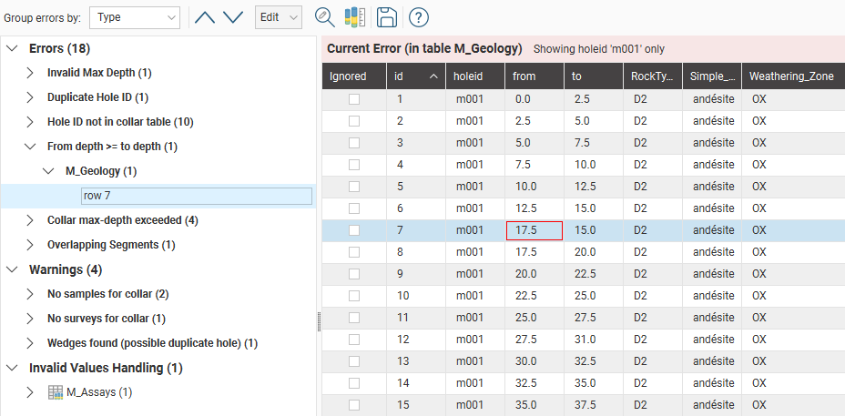Click the M_Assays table icon
The height and width of the screenshot is (416, 845).
pos(56,392)
